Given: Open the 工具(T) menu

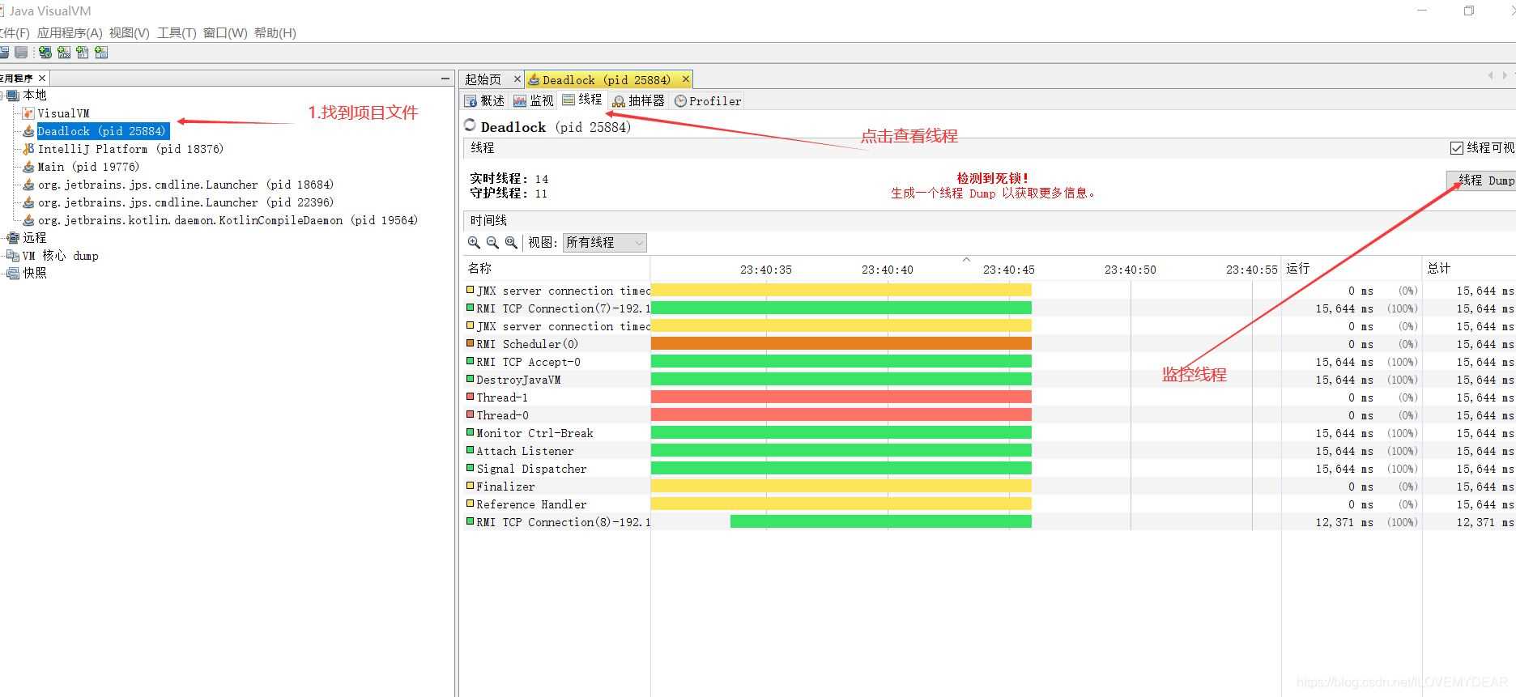Looking at the screenshot, I should (177, 33).
